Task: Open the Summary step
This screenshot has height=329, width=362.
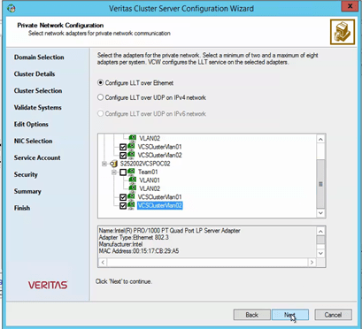Action: click(x=27, y=191)
